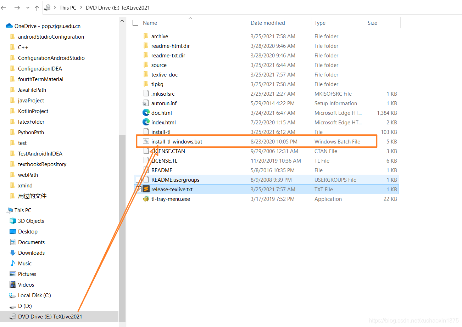Go up one folder level

coord(37,7)
